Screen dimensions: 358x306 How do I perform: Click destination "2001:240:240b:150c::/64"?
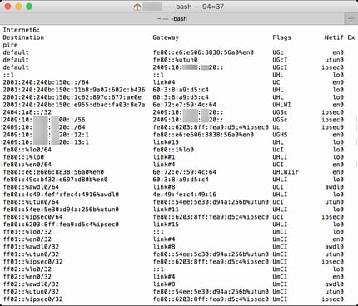pyautogui.click(x=46, y=82)
